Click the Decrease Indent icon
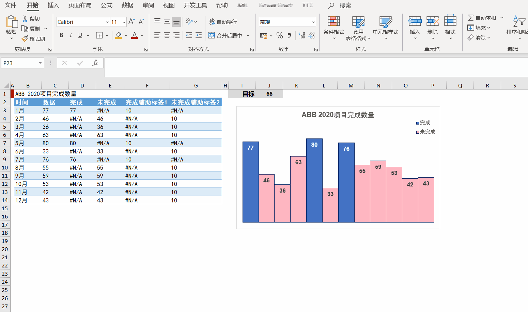Viewport: 528px width, 312px height. 189,35
